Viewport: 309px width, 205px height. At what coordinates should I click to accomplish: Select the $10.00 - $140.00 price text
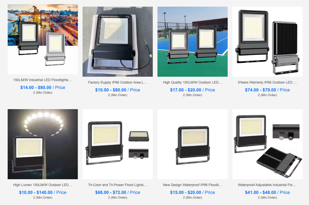[36, 192]
